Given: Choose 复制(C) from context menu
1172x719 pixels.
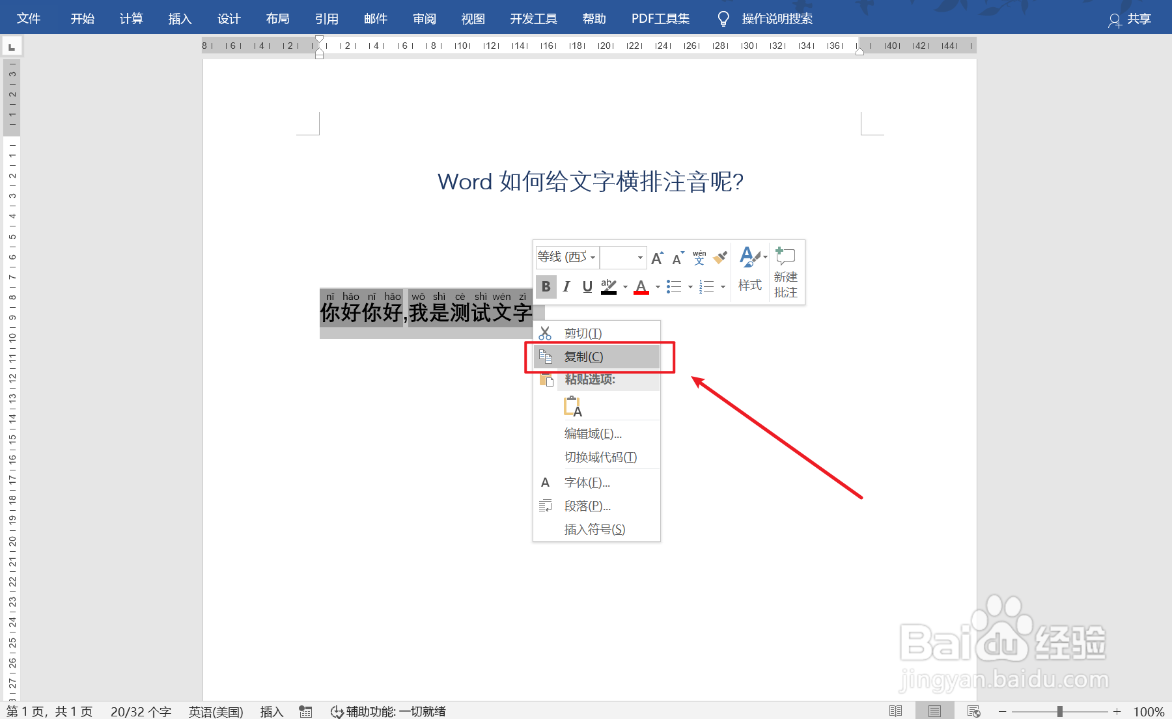Looking at the screenshot, I should pyautogui.click(x=596, y=357).
